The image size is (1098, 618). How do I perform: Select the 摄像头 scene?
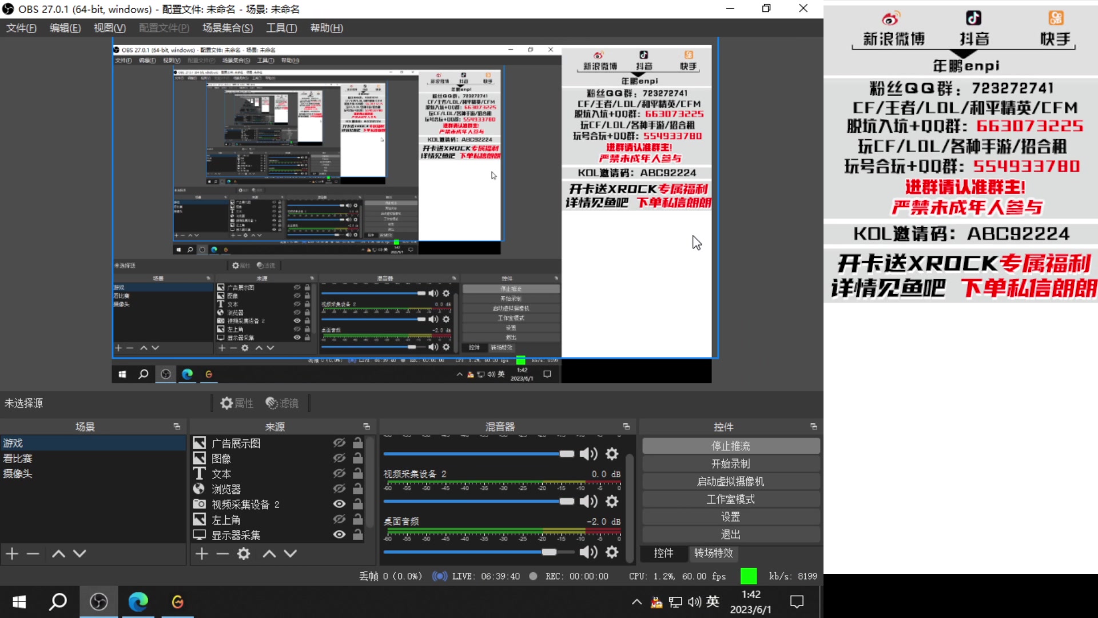pyautogui.click(x=93, y=474)
